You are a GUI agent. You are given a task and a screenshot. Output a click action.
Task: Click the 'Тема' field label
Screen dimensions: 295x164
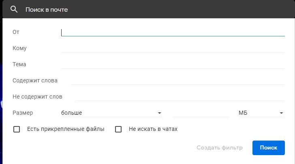[19, 64]
